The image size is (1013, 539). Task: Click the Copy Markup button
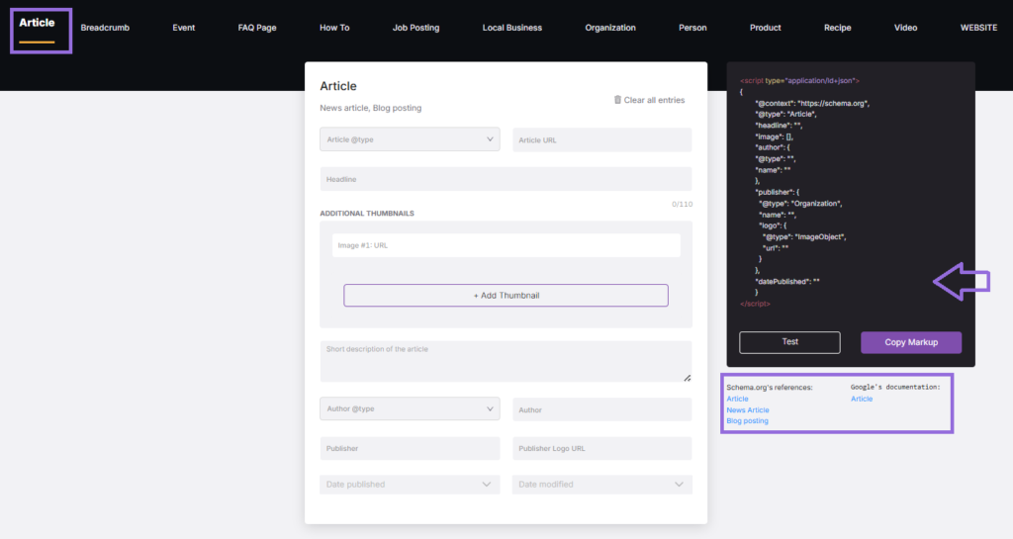(911, 342)
